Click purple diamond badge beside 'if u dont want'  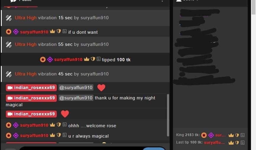(x=16, y=32)
